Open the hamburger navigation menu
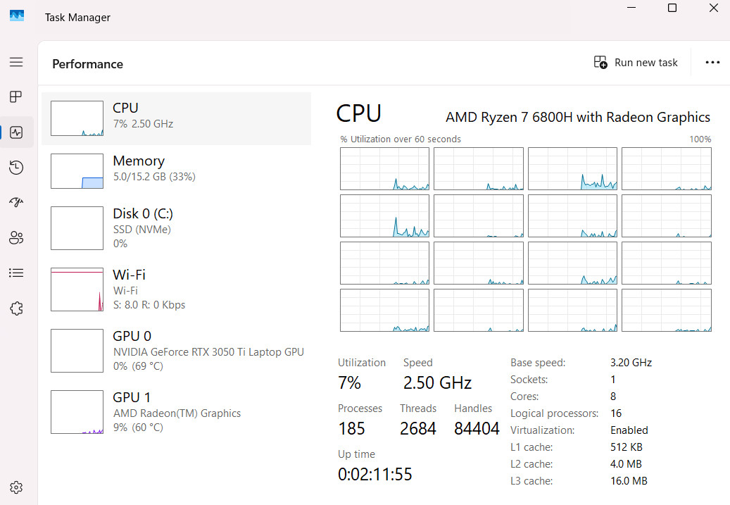Screen dimensions: 730x505 [16, 62]
